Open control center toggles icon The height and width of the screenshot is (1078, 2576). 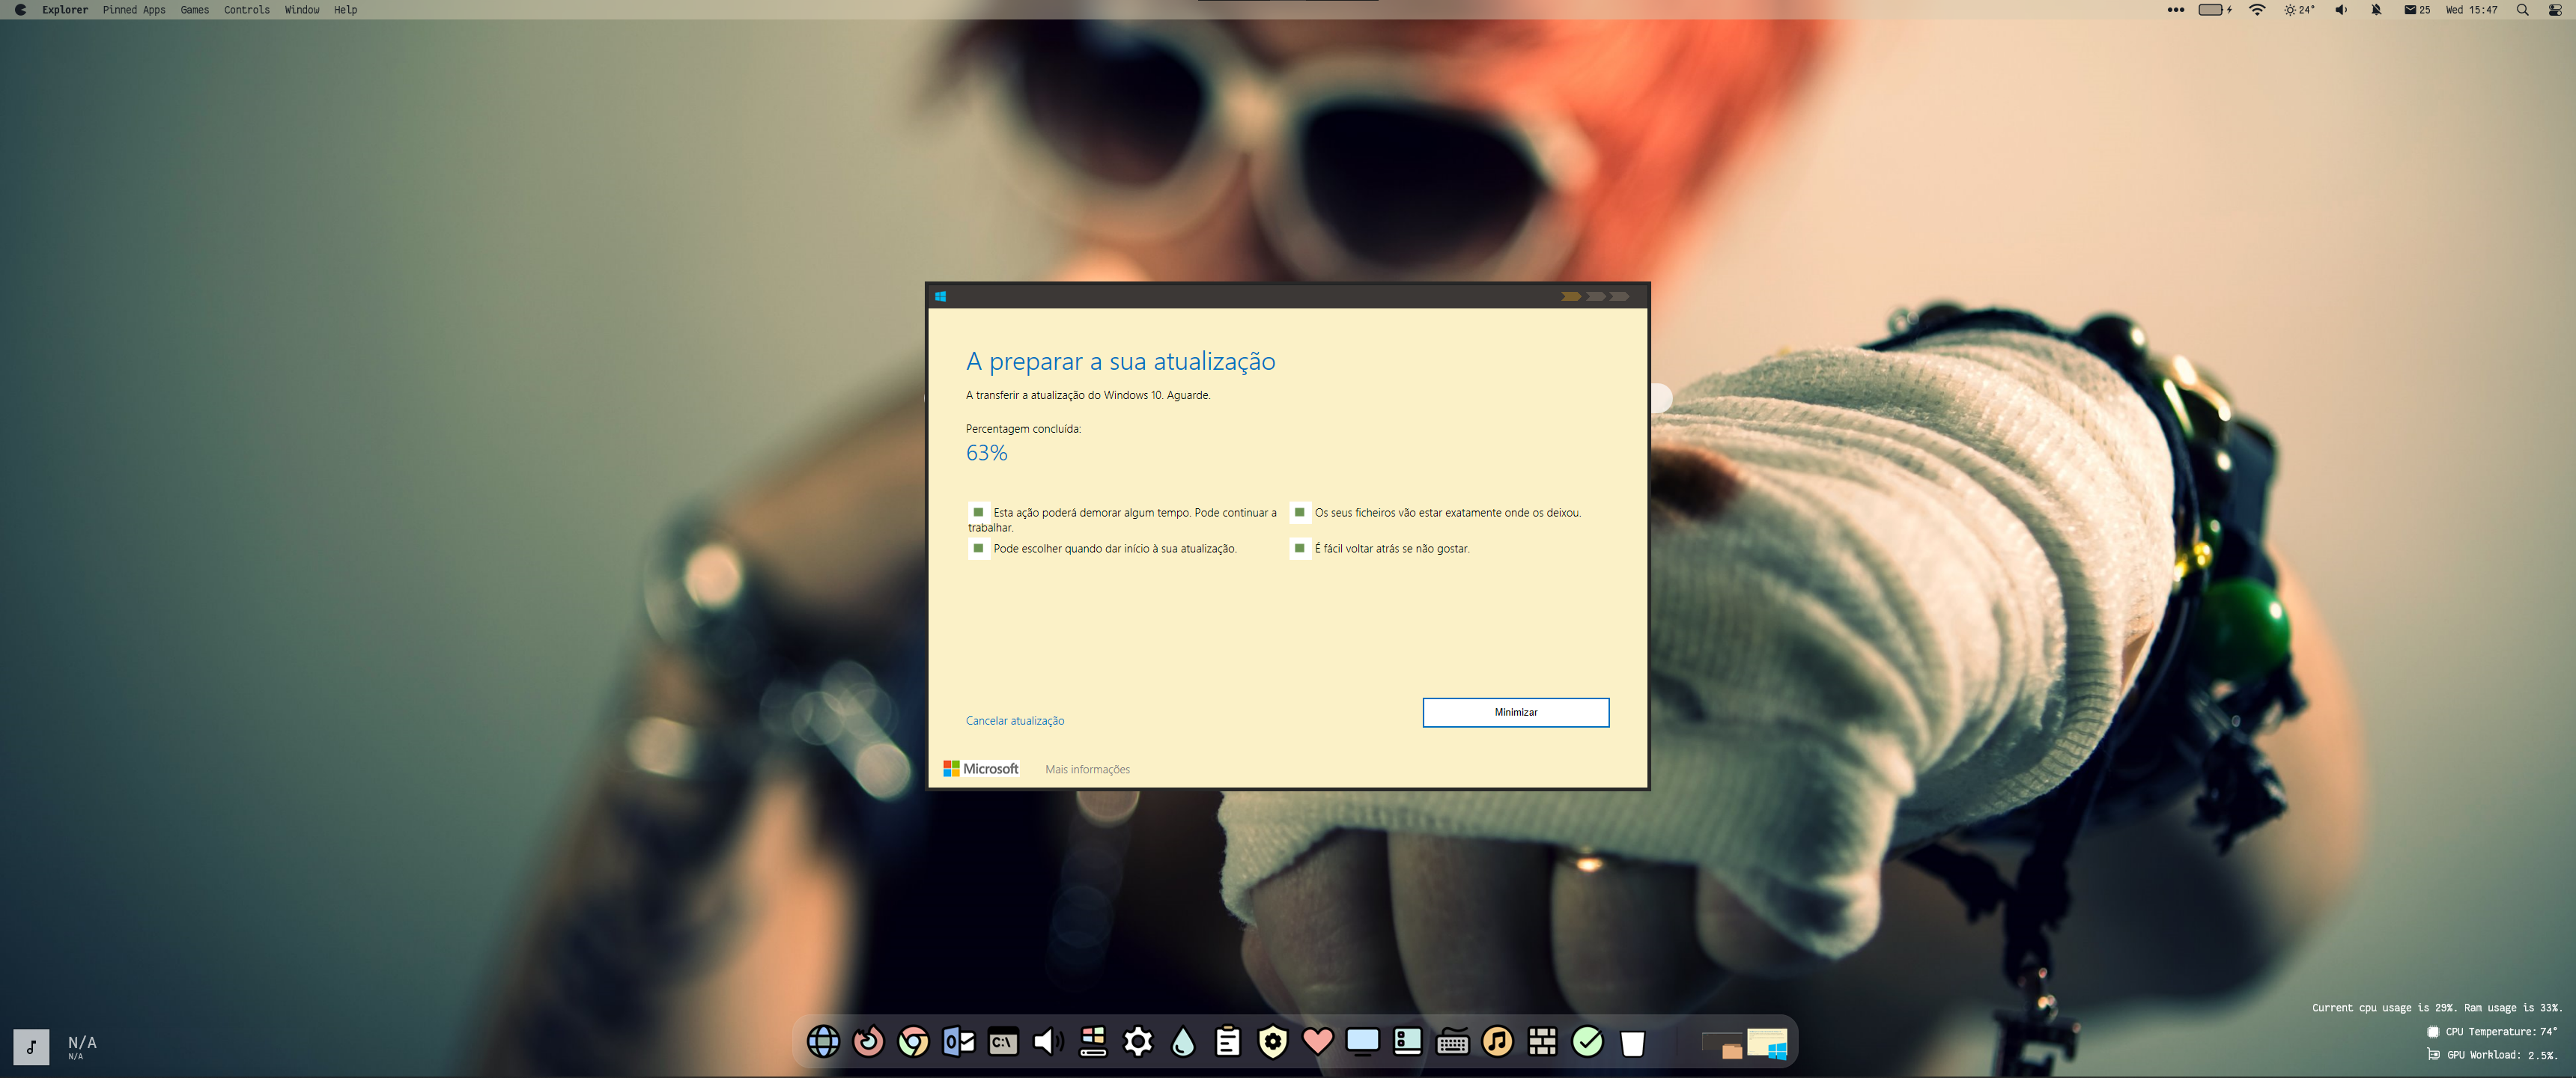pos(2555,10)
